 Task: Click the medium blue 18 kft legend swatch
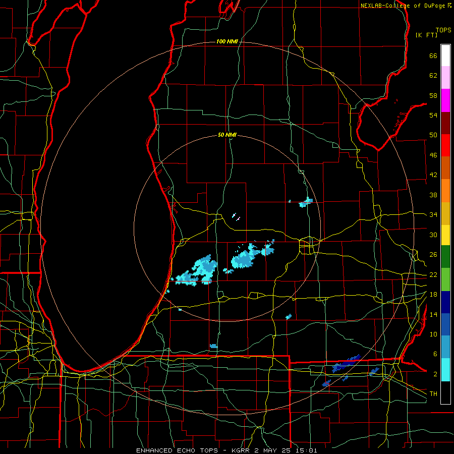pos(445,324)
